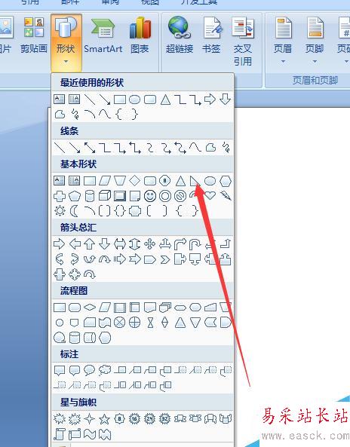Select the lightning bolt shape
Screen dimensions: 350x447
226,195
